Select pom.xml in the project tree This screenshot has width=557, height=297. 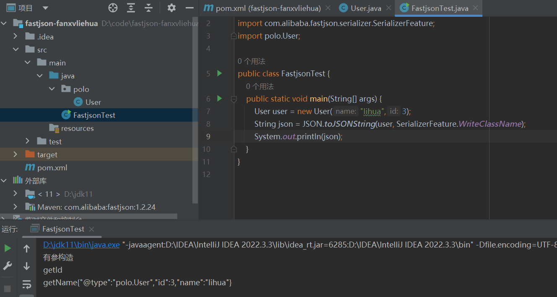(x=52, y=168)
